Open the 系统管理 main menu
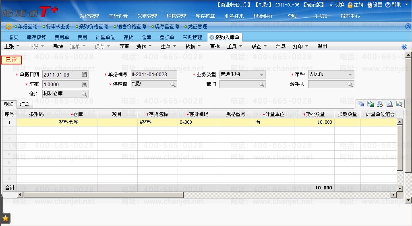This screenshot has width=412, height=226. pos(89,16)
